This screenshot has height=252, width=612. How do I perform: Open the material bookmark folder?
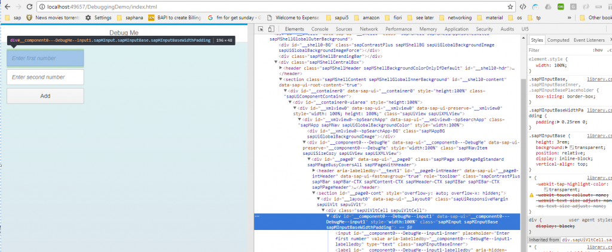(490, 17)
